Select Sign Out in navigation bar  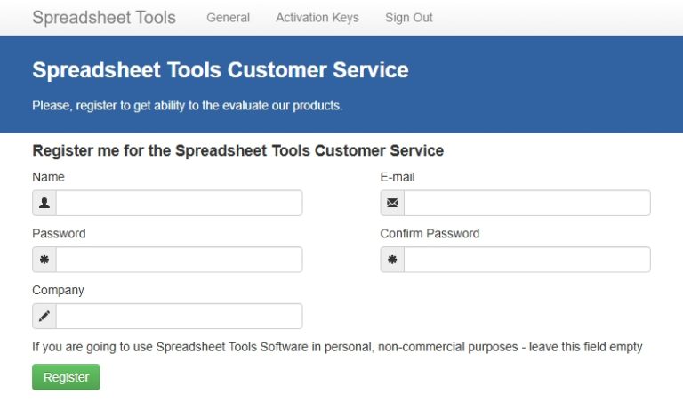409,18
